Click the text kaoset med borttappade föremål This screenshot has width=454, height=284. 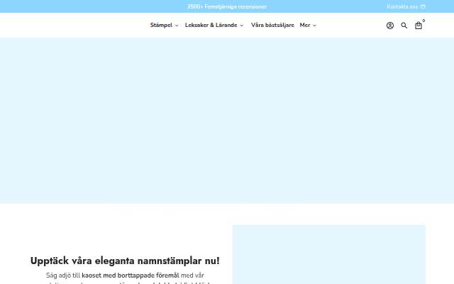click(x=131, y=275)
